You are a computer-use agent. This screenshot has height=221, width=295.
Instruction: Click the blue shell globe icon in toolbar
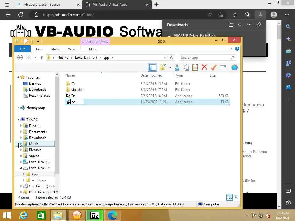pos(235,67)
